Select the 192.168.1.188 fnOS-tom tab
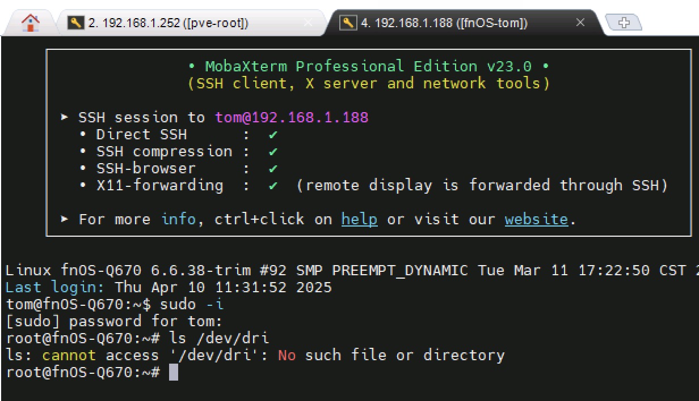699x401 pixels. [462, 23]
